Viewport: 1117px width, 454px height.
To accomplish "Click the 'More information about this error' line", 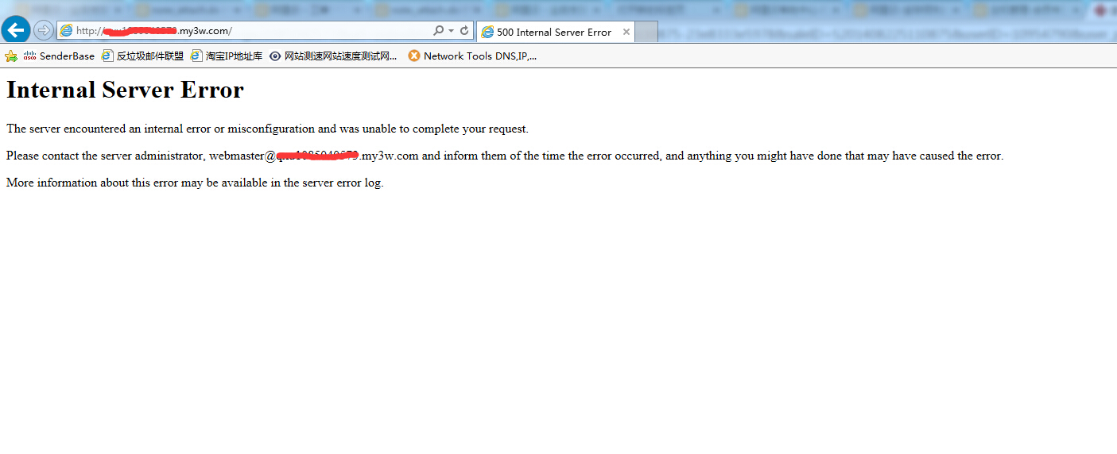I will [x=195, y=183].
